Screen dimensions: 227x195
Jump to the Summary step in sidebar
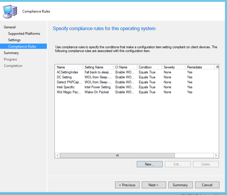pyautogui.click(x=11, y=53)
